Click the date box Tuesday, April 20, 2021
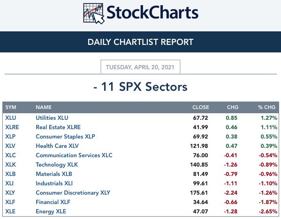Image resolution: width=281 pixels, height=219 pixels. pos(140,67)
